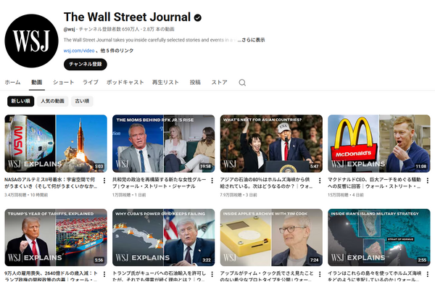This screenshot has width=435, height=290.
Task: Open the channel search magnifier icon
Action: pos(242,83)
